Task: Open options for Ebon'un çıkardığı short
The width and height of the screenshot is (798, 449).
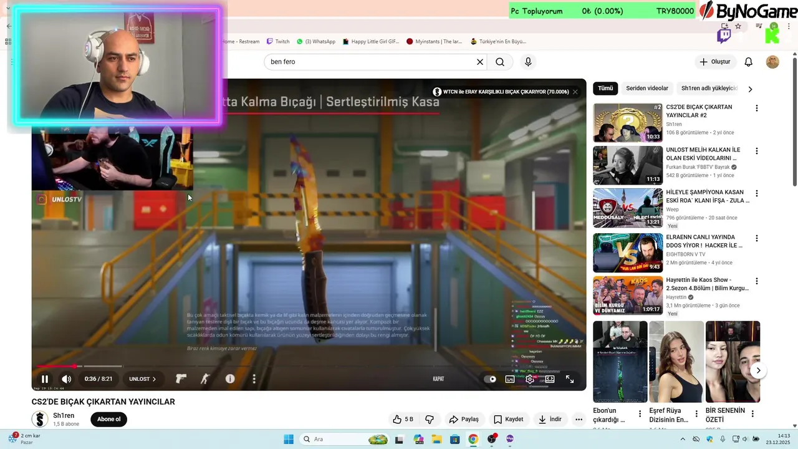Action: 640,413
